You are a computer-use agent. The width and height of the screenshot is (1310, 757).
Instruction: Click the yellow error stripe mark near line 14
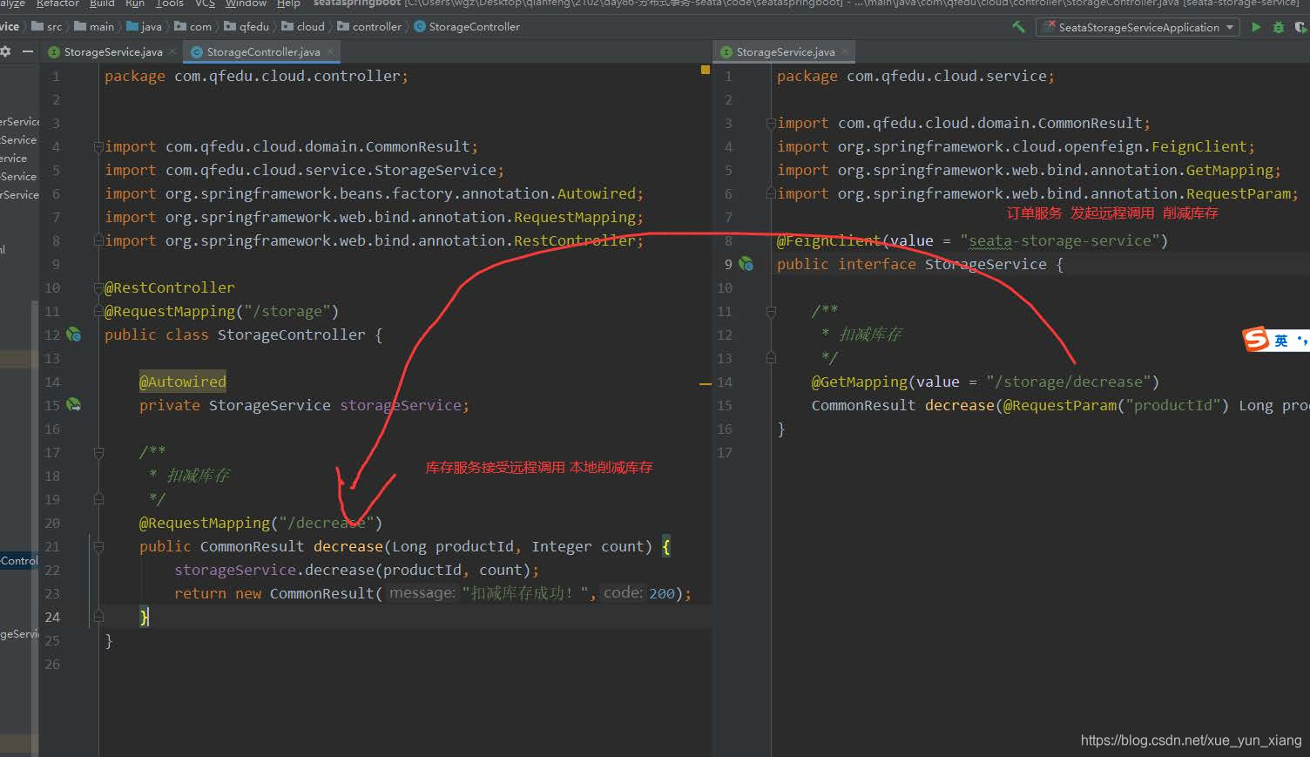click(x=706, y=383)
